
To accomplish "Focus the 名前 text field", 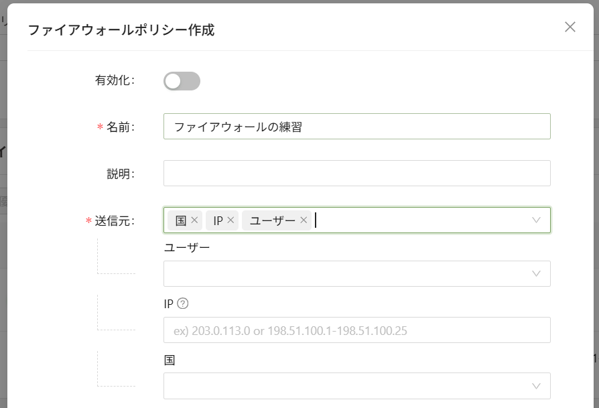I will 356,127.
